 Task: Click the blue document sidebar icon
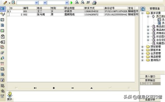pyautogui.click(x=2, y=25)
